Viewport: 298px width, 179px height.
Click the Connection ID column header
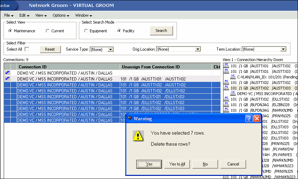point(68,67)
